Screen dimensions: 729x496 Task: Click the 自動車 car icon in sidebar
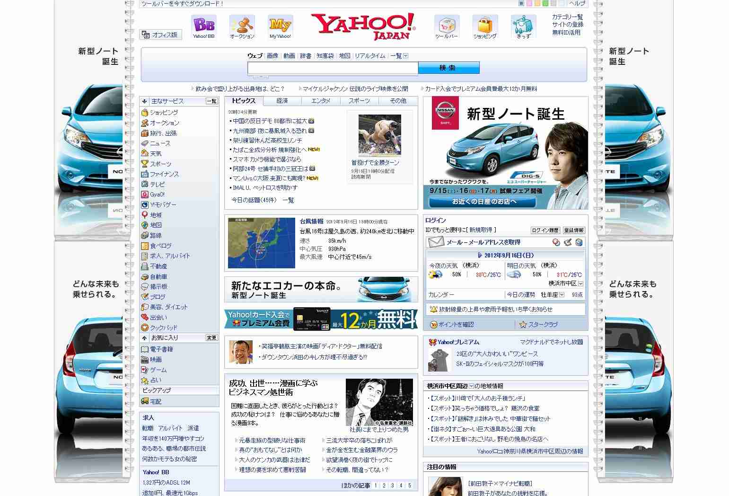(145, 276)
